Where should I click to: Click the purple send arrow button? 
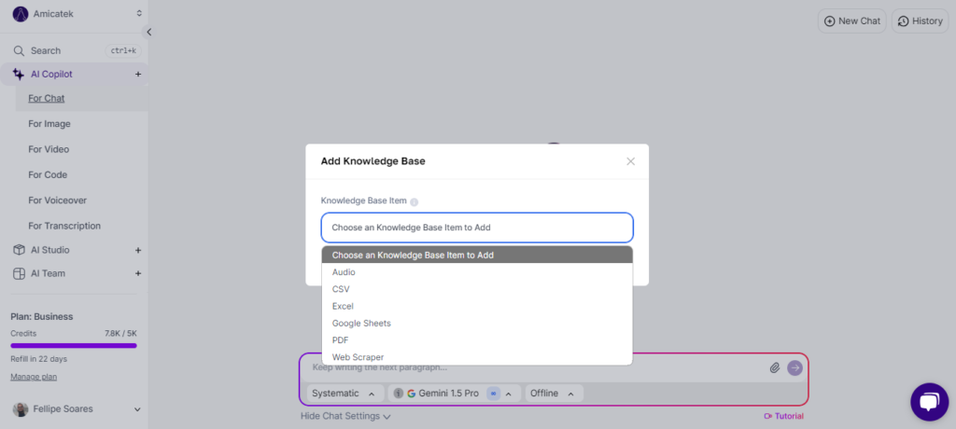point(795,367)
